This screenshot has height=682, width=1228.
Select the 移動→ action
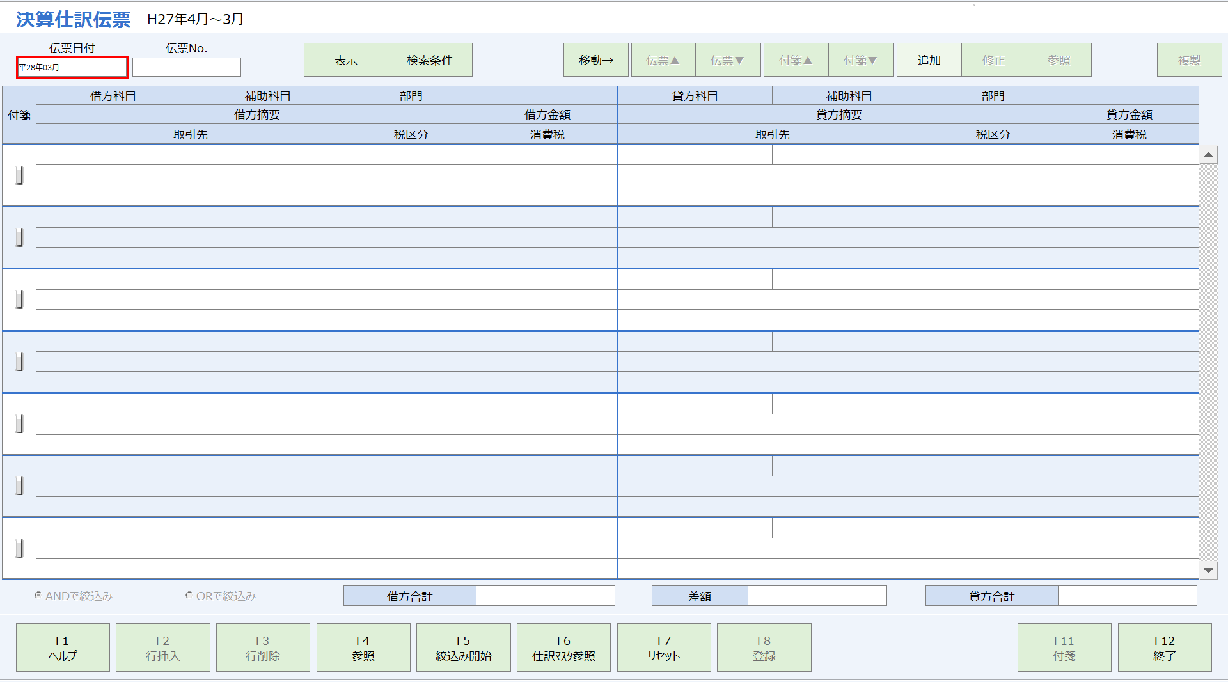click(x=595, y=59)
